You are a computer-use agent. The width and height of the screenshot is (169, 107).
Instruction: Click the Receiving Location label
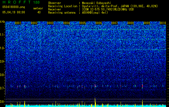point(63,6)
